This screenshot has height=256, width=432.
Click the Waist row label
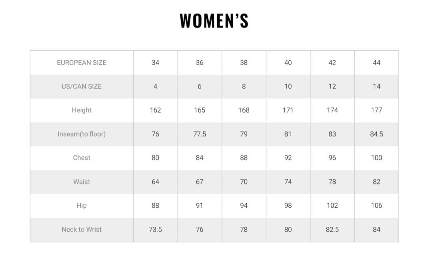click(x=82, y=182)
